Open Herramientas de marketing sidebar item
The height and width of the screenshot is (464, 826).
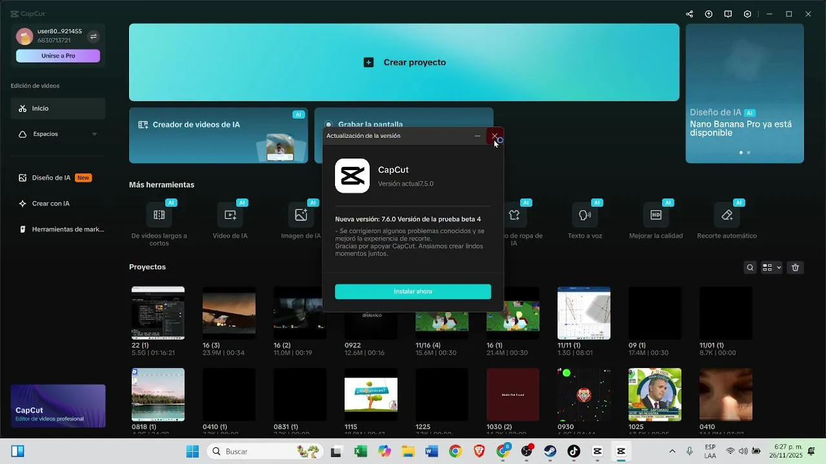coord(58,229)
